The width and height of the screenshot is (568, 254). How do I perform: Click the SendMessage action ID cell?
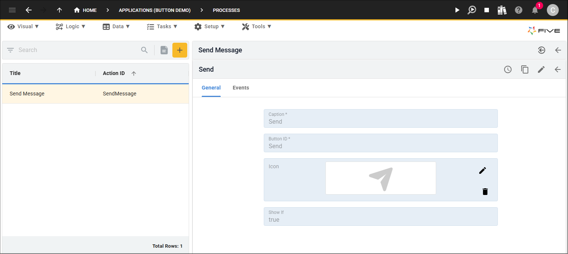(x=120, y=94)
